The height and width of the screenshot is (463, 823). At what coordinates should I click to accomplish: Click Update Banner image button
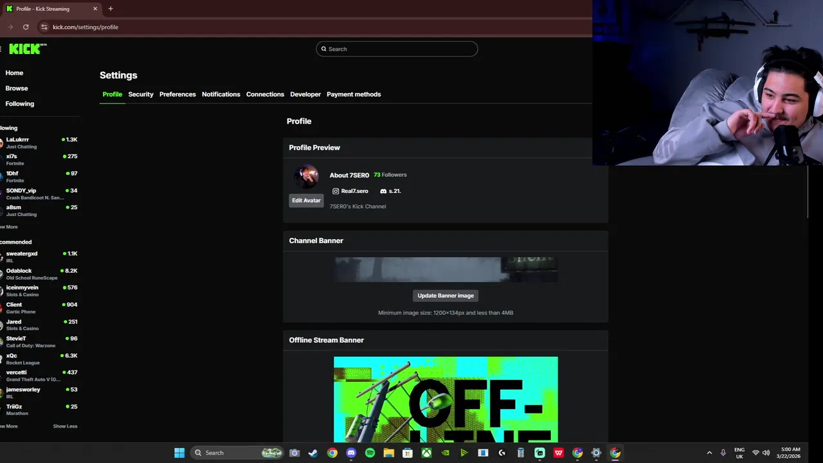446,296
